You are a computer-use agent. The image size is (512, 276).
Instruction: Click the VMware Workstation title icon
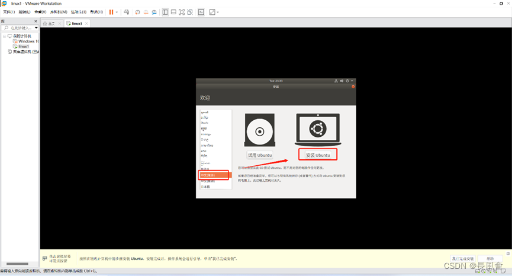pos(4,4)
